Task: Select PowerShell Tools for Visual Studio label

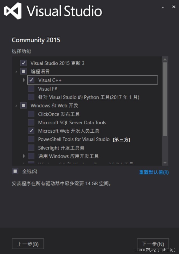Action: 74,139
